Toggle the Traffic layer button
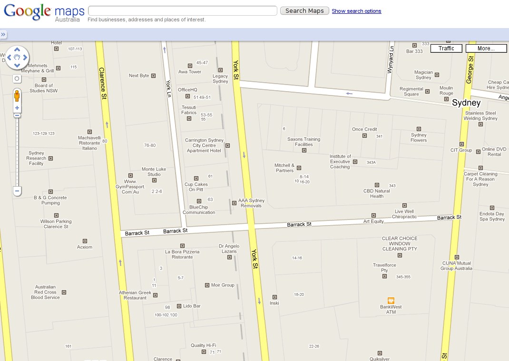 [446, 48]
